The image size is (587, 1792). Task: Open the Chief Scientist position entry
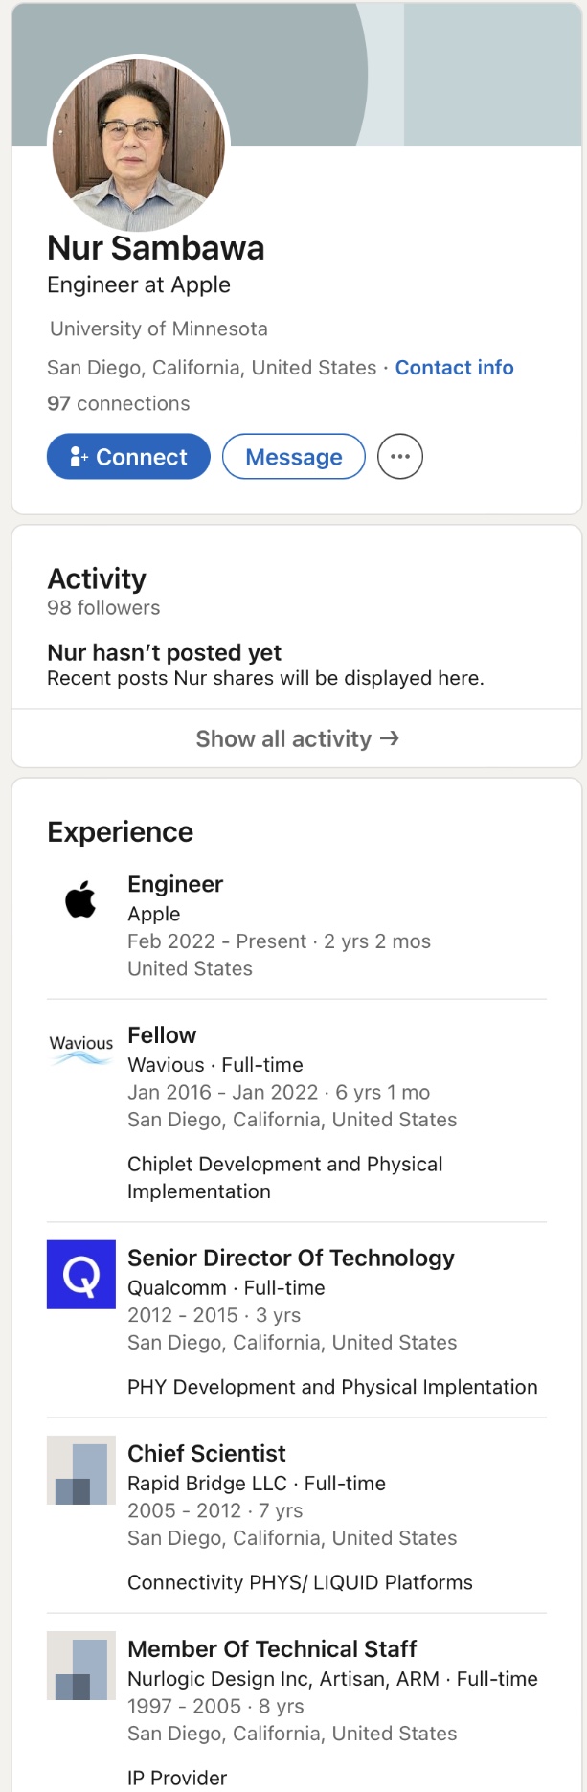207,1453
